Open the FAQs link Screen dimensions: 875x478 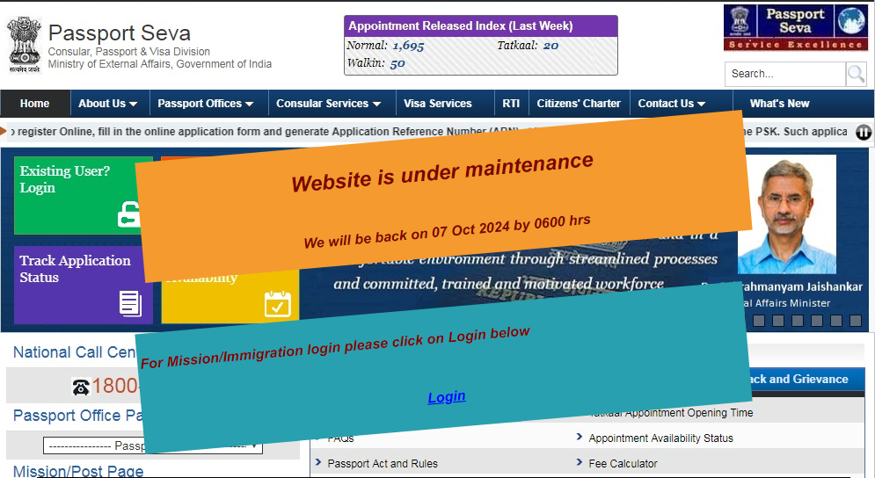point(341,439)
